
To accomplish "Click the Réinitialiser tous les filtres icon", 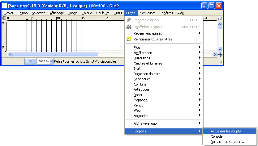I will tap(129, 39).
